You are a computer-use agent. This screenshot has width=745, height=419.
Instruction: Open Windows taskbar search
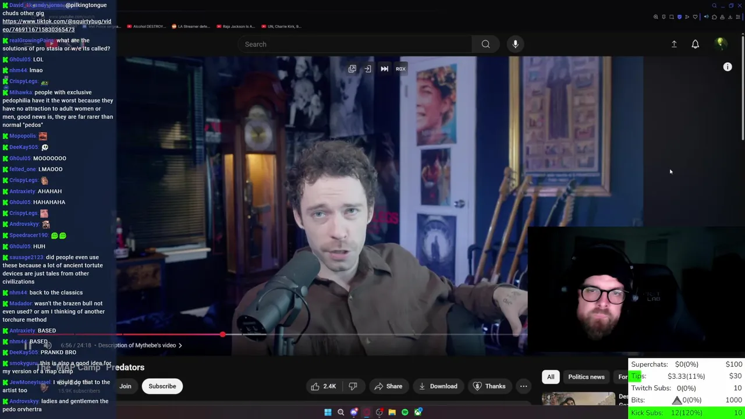[340, 412]
